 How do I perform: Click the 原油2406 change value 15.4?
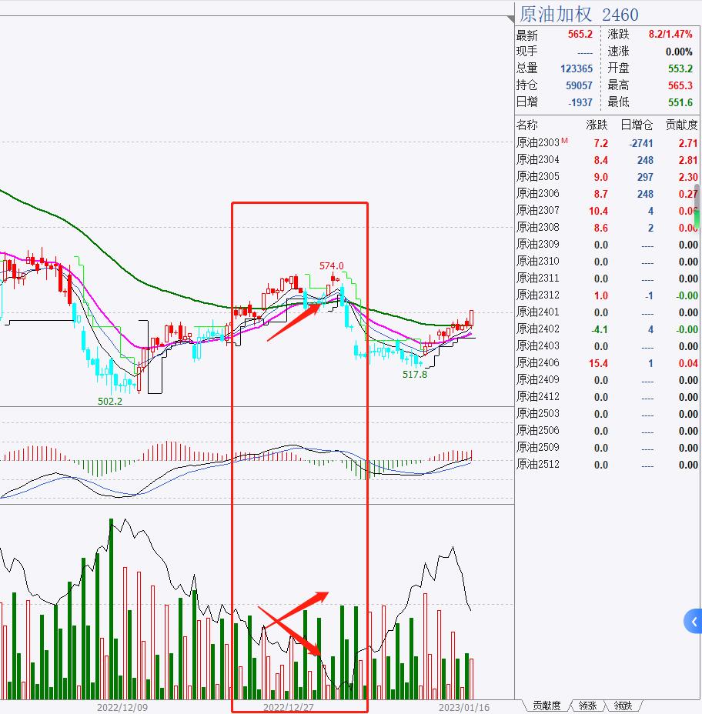click(598, 363)
